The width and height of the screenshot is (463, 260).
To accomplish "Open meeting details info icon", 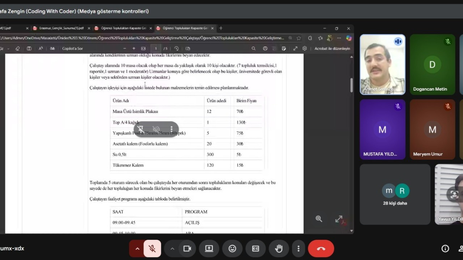I will (x=445, y=248).
